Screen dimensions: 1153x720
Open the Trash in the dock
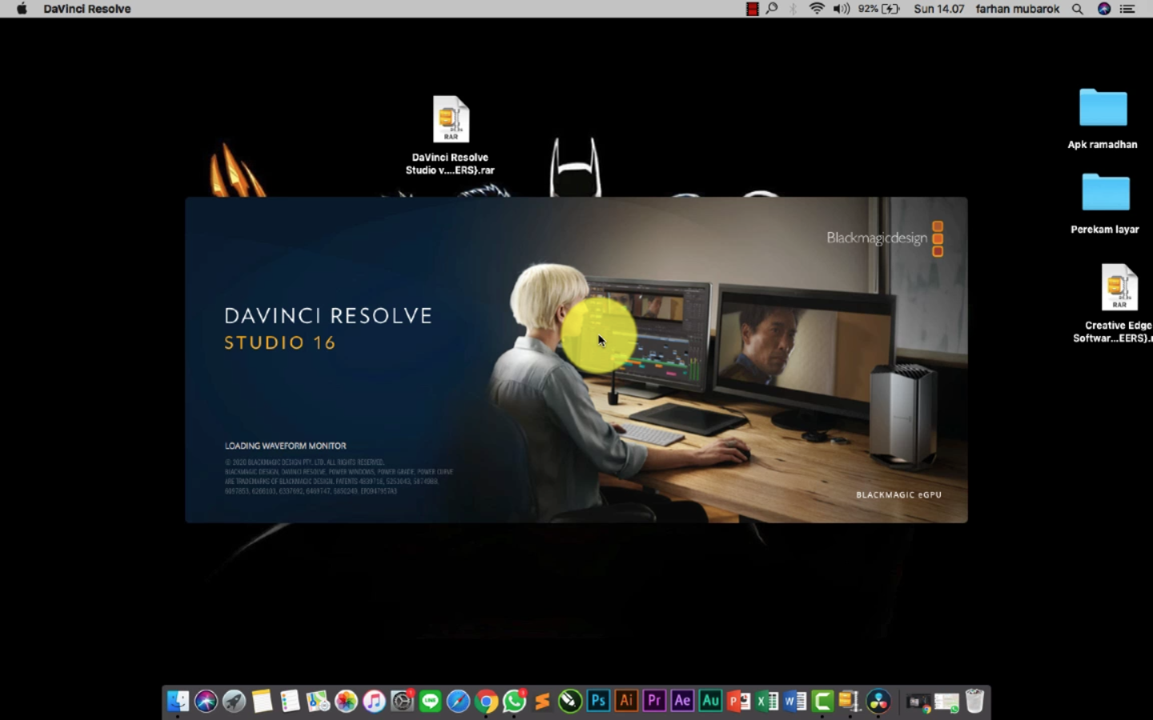point(974,702)
